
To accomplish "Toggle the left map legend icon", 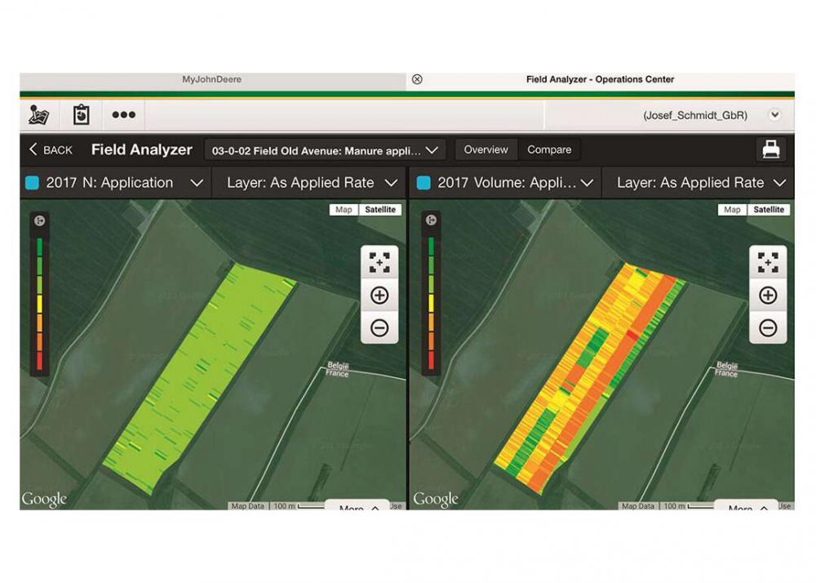I will point(39,220).
